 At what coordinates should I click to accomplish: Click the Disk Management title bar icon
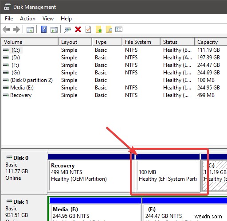coord(7,7)
